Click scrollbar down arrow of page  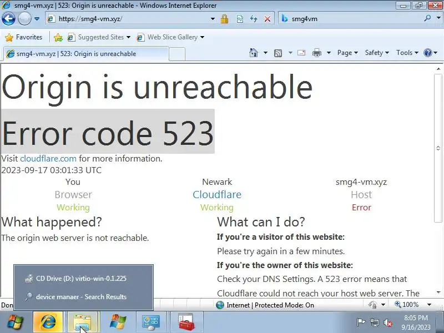tap(438, 292)
